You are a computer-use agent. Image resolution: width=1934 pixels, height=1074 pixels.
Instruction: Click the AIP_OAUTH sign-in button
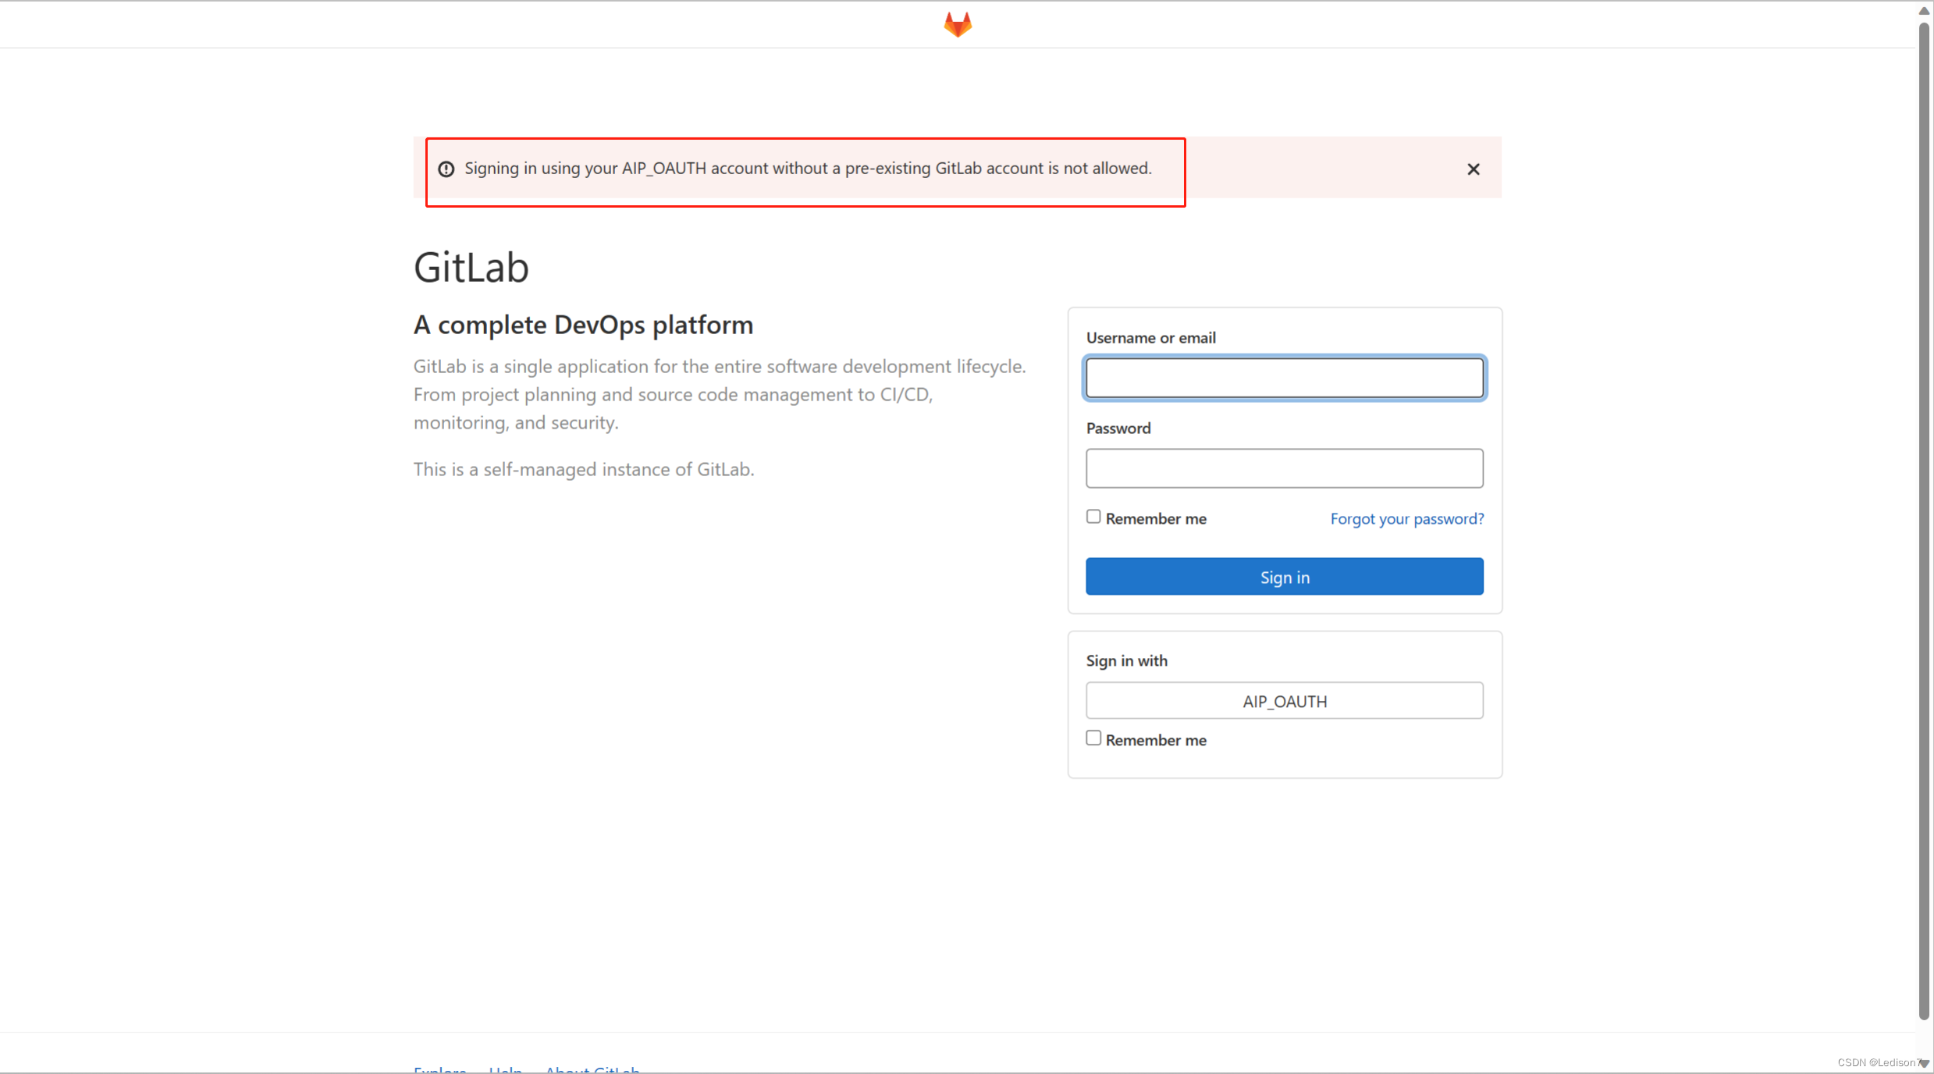1284,700
